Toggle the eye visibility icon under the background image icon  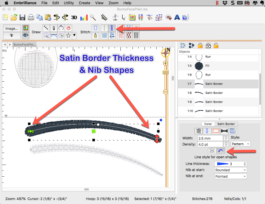[x=26, y=35]
